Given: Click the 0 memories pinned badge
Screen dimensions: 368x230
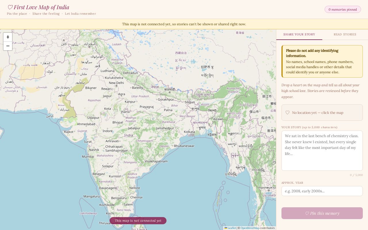Looking at the screenshot, I should tap(343, 9).
